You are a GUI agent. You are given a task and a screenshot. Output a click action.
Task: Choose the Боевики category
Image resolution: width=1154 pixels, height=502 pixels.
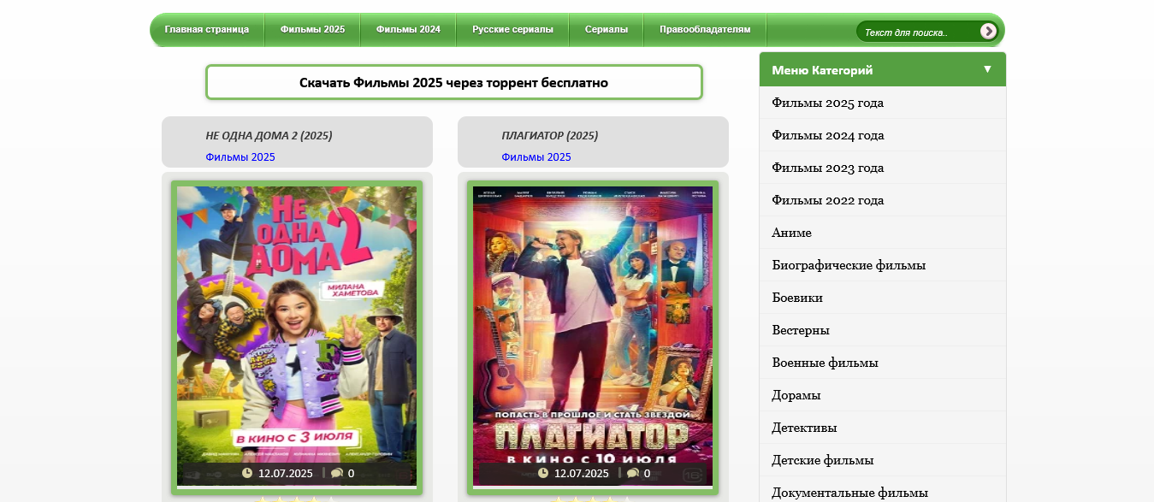point(883,298)
